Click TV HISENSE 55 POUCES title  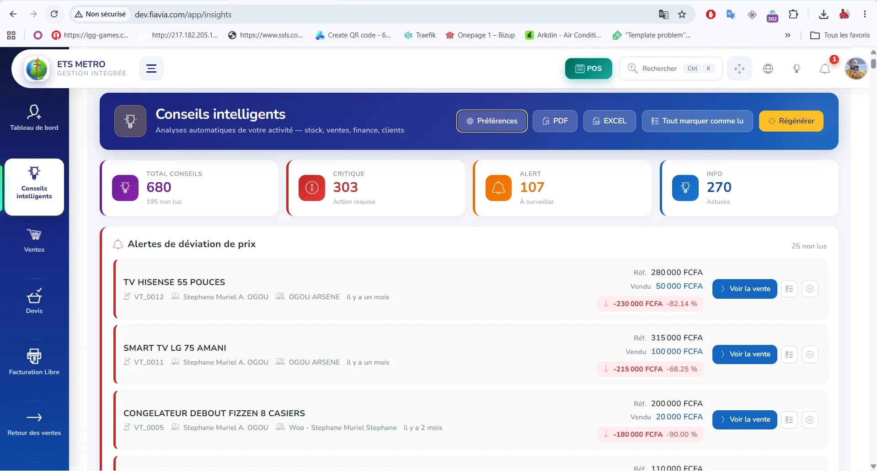pyautogui.click(x=174, y=282)
